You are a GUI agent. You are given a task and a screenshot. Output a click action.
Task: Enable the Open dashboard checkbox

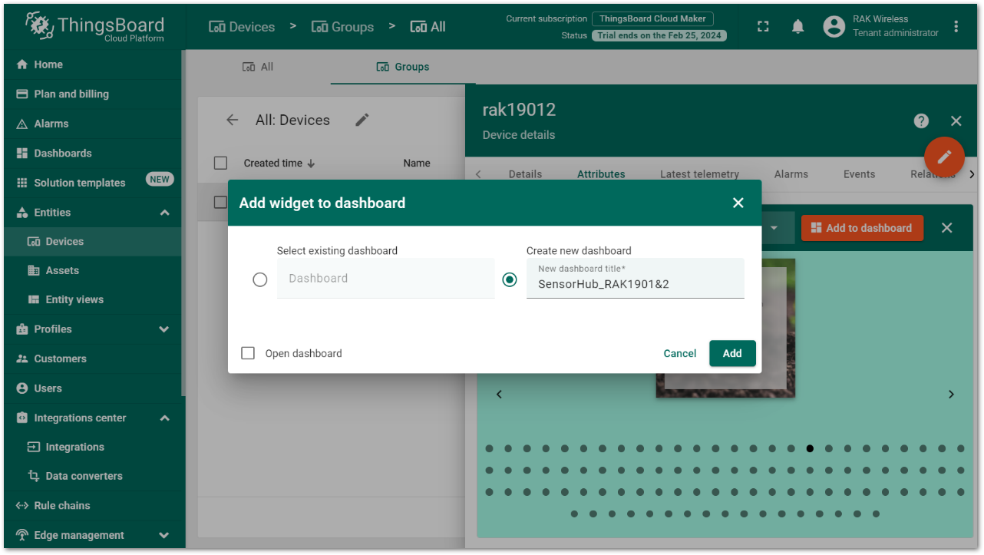click(248, 353)
